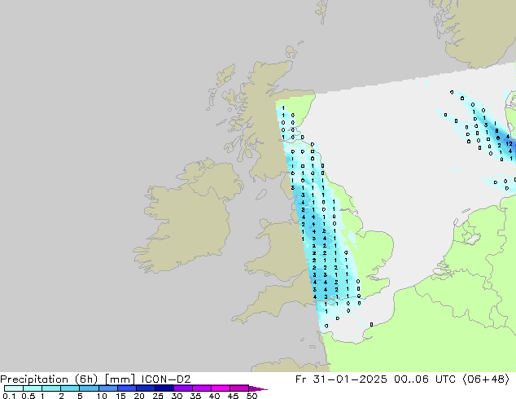
Task: Click the legend scale value "25"
Action: coord(158,396)
